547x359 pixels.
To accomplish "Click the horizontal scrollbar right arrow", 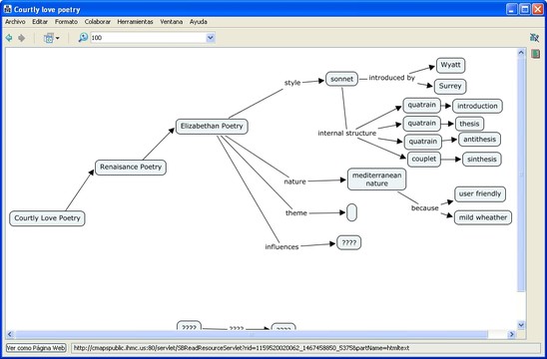I will tap(511, 334).
